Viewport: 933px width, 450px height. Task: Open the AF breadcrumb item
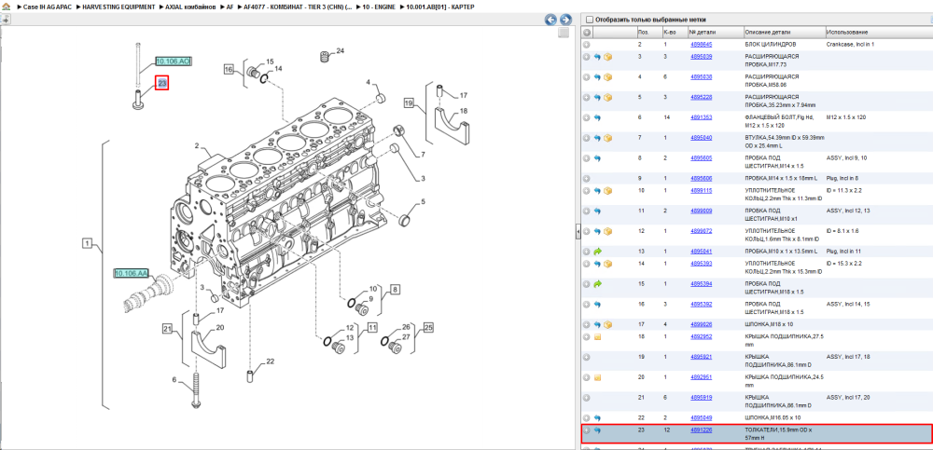(x=230, y=7)
